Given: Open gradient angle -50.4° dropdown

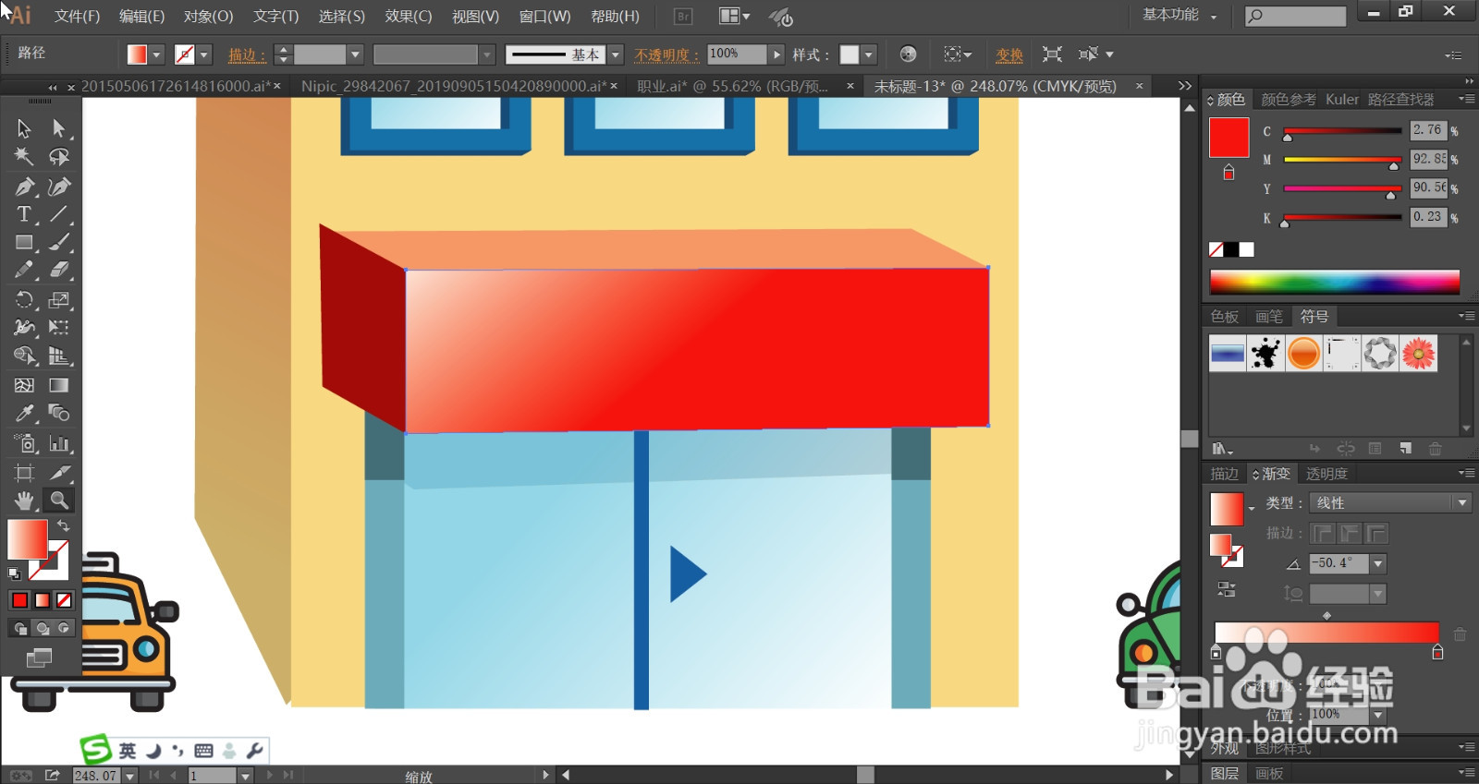Looking at the screenshot, I should 1378,563.
